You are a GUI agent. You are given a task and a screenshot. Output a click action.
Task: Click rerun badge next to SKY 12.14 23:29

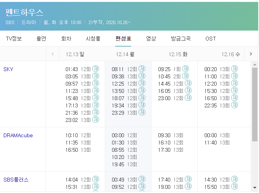coord(142,112)
